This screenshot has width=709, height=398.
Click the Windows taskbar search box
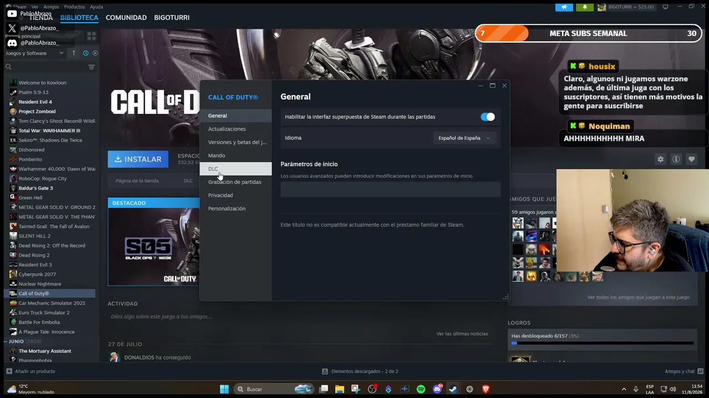click(274, 389)
